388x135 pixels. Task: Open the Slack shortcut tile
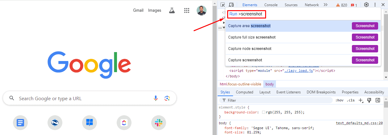(x=159, y=123)
